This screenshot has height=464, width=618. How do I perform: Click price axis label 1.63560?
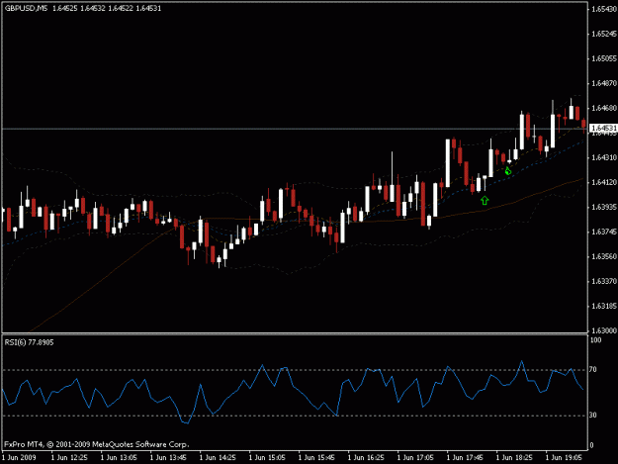click(604, 256)
